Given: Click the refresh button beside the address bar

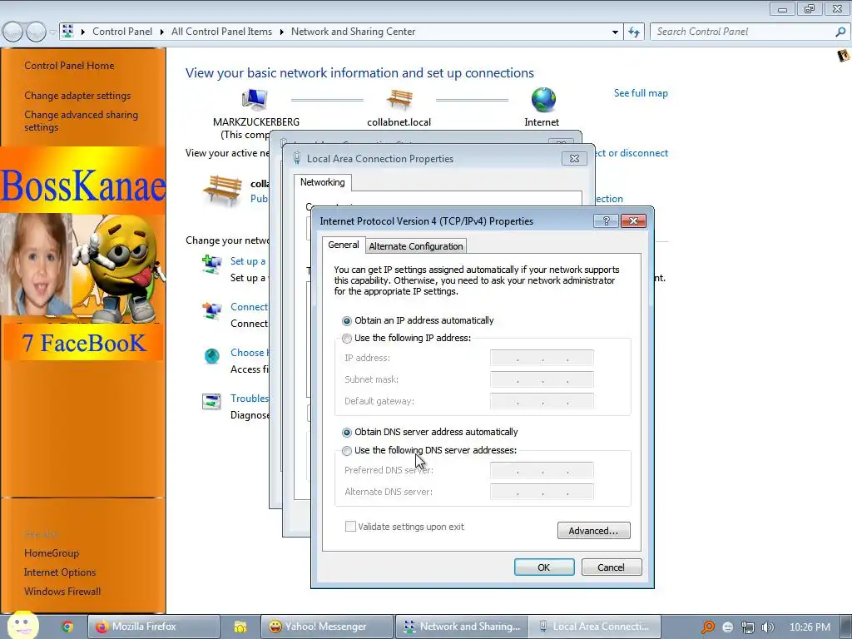Looking at the screenshot, I should (x=633, y=32).
